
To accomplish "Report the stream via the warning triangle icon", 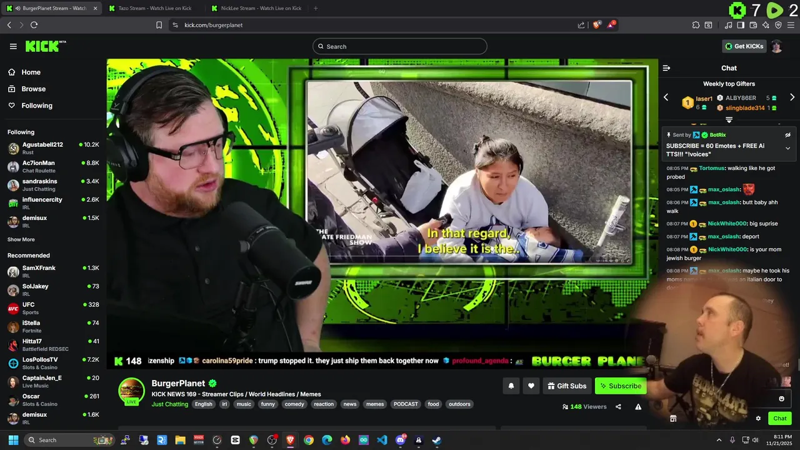I will (638, 406).
